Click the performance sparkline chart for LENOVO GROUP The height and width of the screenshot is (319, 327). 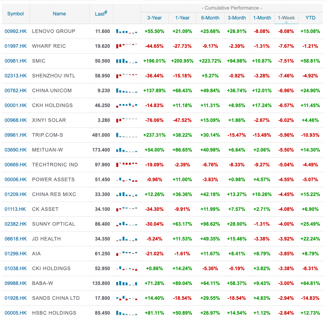point(127,31)
